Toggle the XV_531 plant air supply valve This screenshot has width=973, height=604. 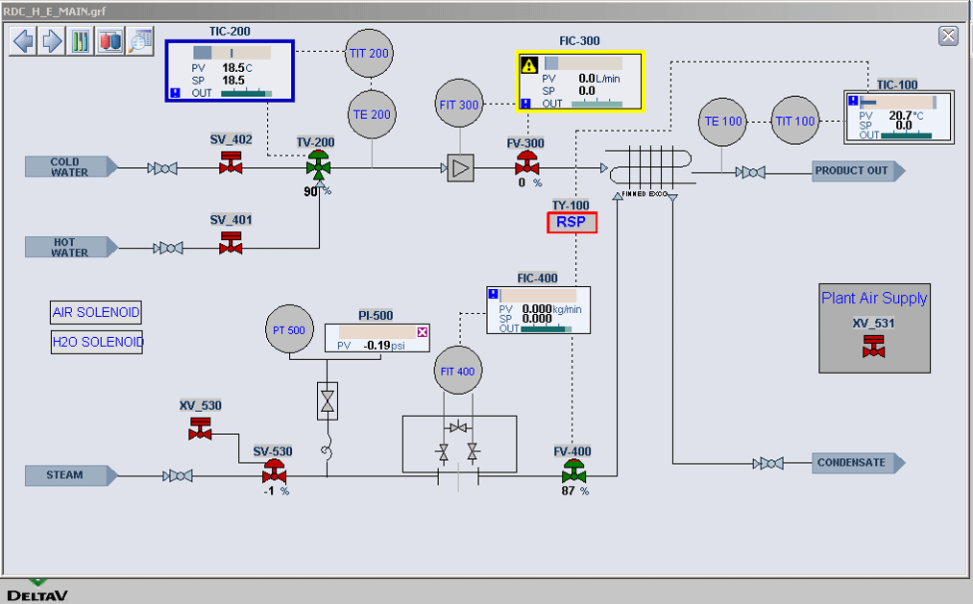pyautogui.click(x=874, y=346)
